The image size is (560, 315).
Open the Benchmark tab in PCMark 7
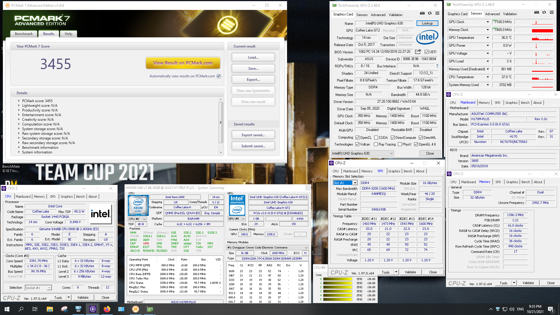(24, 34)
